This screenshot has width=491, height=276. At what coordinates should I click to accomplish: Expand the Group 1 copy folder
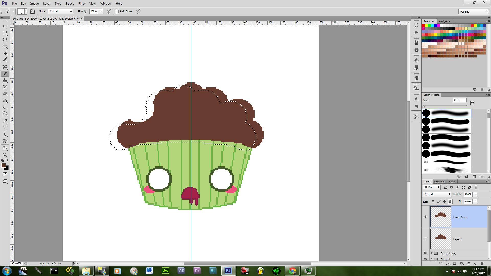(432, 253)
